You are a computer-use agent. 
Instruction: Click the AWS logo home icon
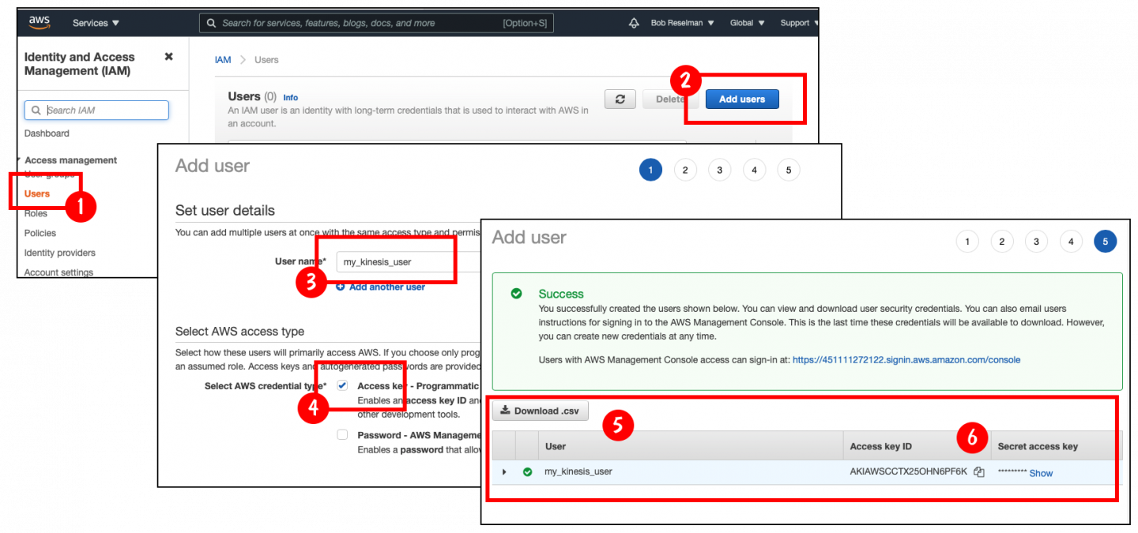tap(40, 22)
